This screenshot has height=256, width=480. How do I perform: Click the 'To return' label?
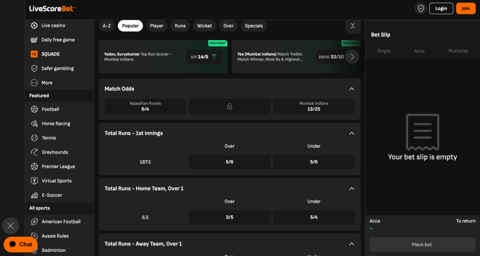click(466, 221)
